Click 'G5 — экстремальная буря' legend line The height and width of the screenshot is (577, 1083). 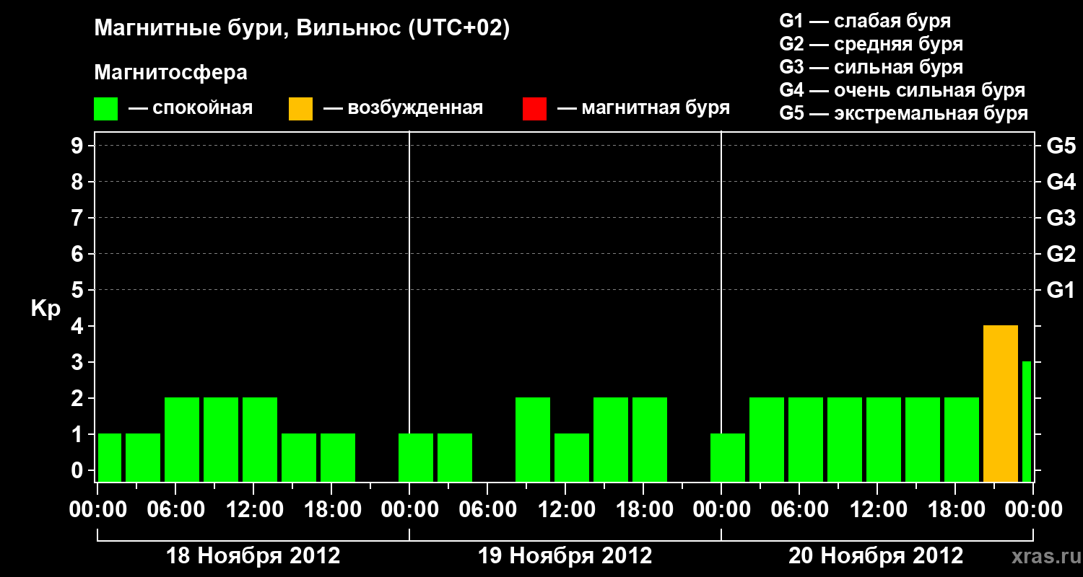(x=903, y=113)
